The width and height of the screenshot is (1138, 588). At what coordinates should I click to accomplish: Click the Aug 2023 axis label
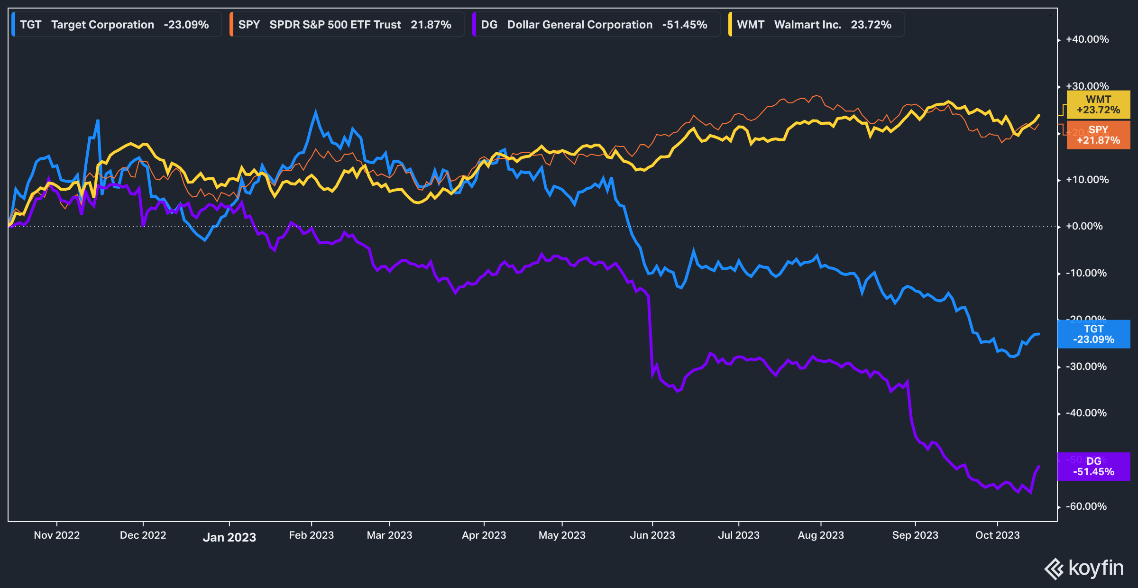tap(821, 535)
